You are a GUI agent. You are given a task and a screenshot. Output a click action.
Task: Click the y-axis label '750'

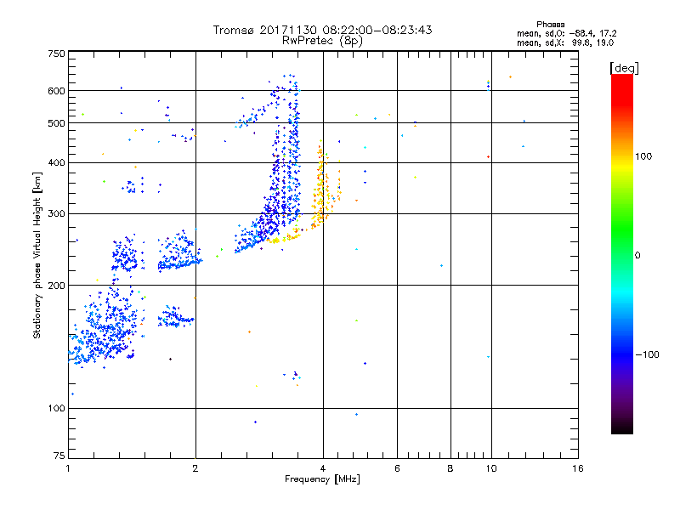point(56,54)
